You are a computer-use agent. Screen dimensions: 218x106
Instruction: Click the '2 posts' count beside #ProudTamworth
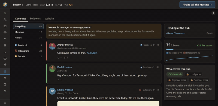tap(210, 33)
